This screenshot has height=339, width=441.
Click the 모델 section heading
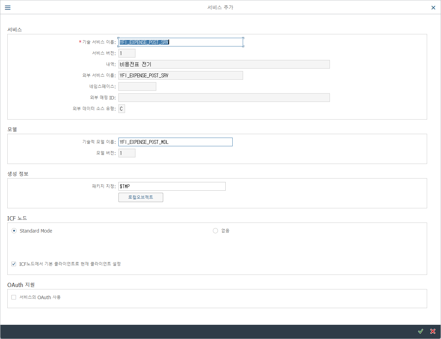point(12,130)
